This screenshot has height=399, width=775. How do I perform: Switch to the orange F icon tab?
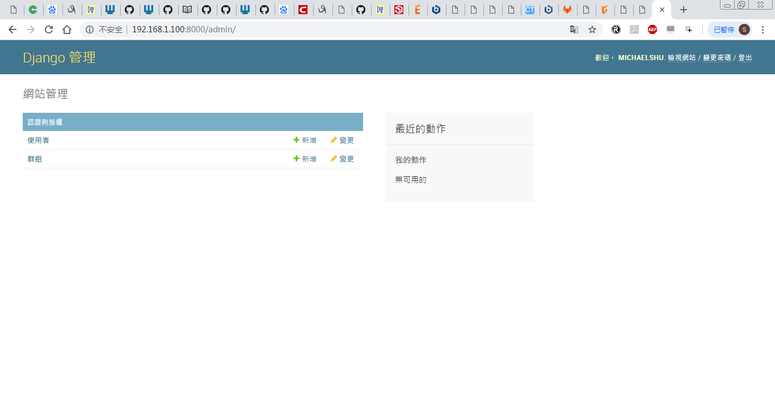point(605,10)
